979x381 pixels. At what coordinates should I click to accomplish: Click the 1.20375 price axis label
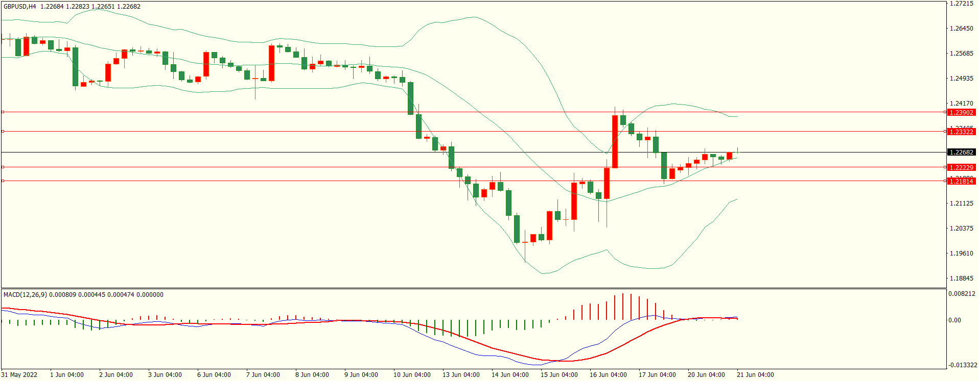pos(961,228)
